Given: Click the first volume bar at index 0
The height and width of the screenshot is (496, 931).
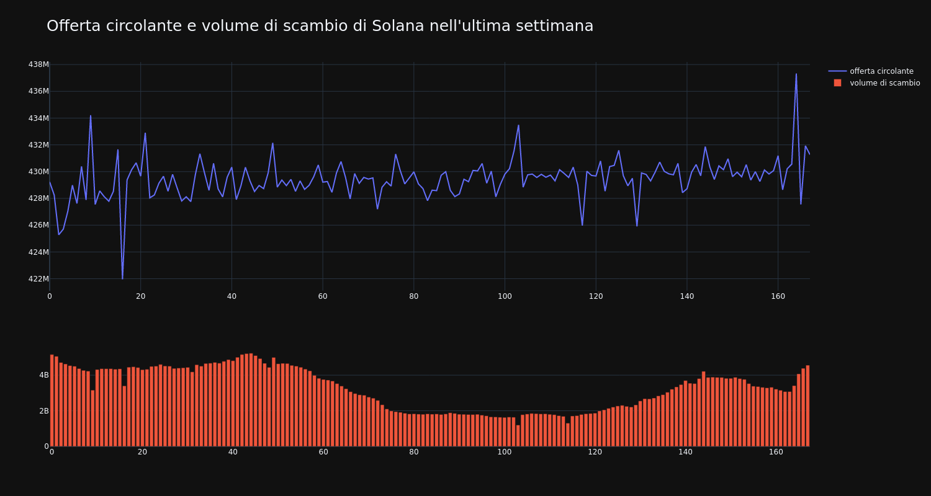Looking at the screenshot, I should tap(52, 401).
